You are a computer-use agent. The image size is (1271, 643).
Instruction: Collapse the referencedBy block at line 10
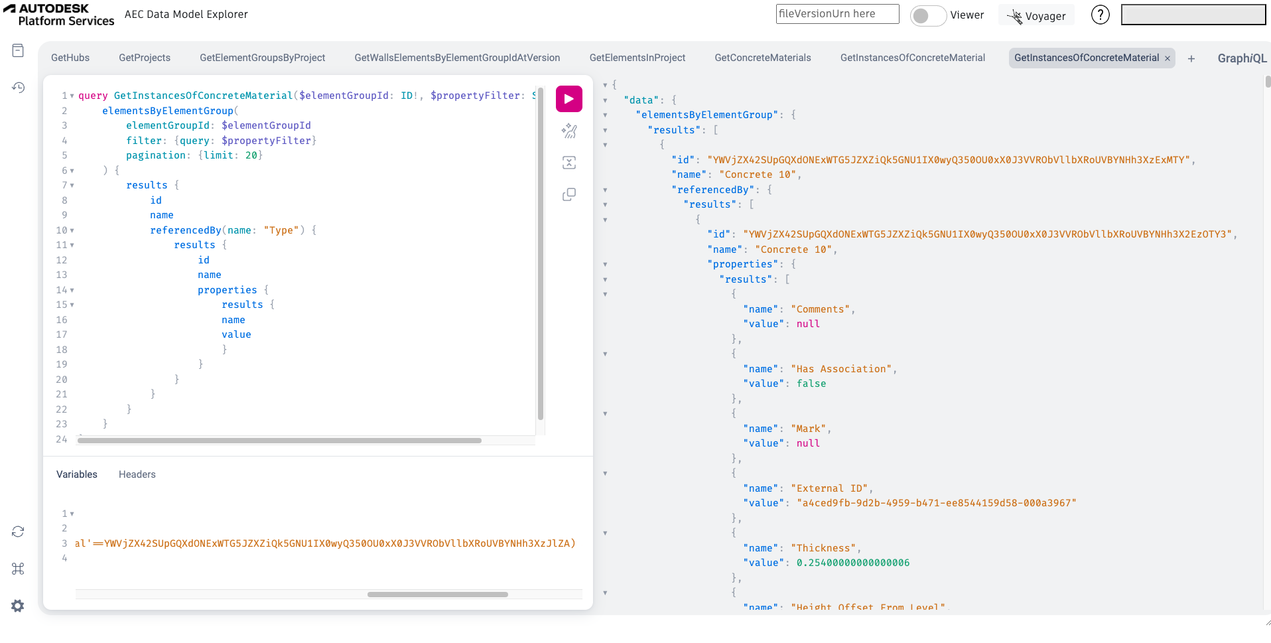(72, 230)
